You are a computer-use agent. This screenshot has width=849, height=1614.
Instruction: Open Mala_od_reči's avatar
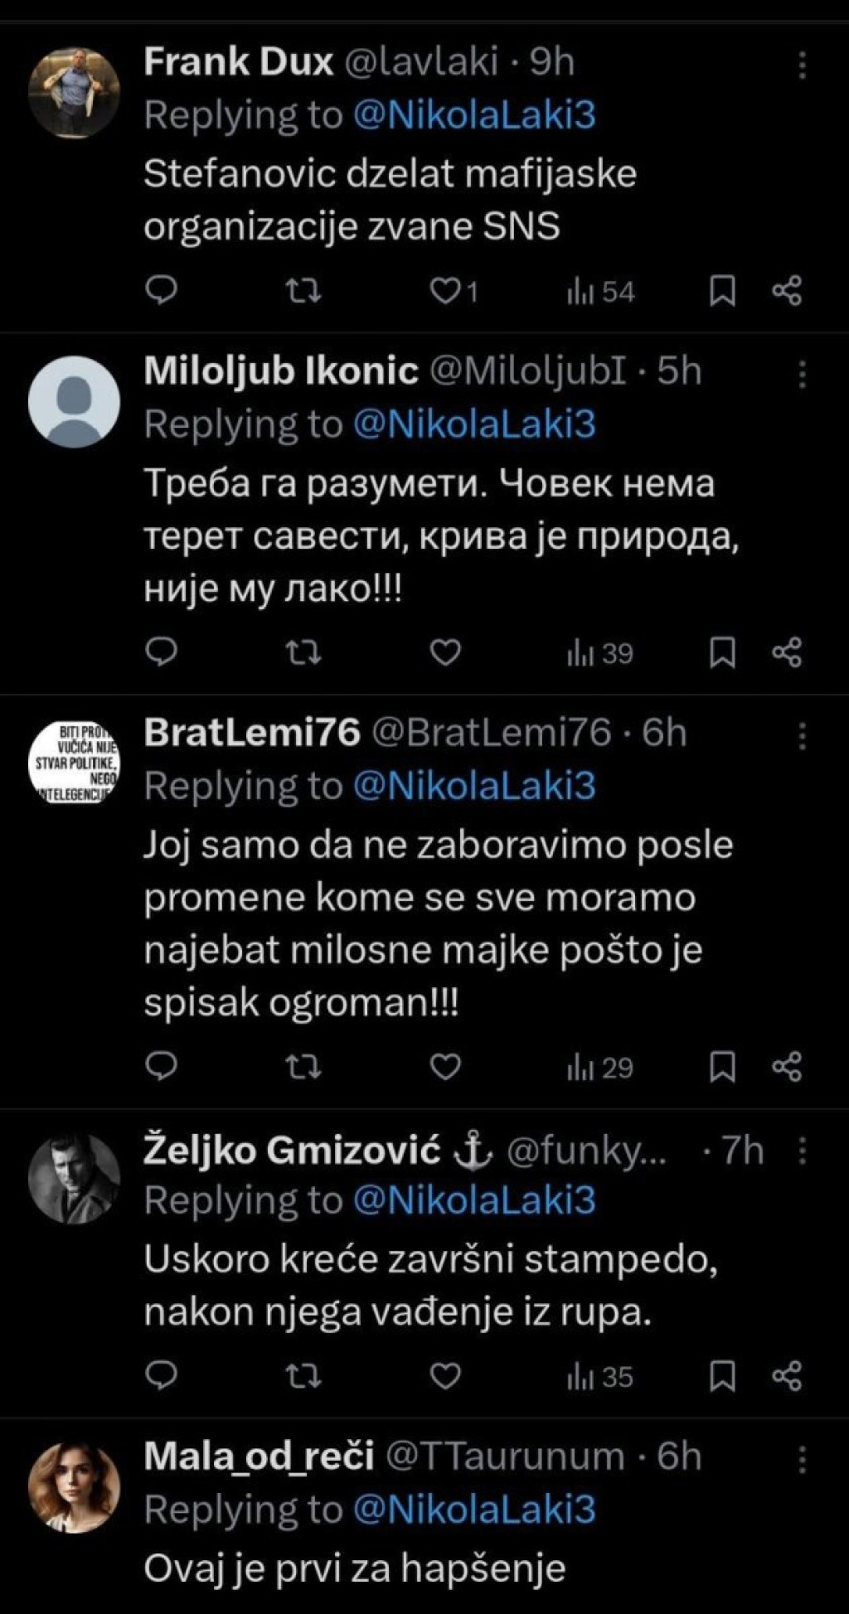coord(75,1487)
